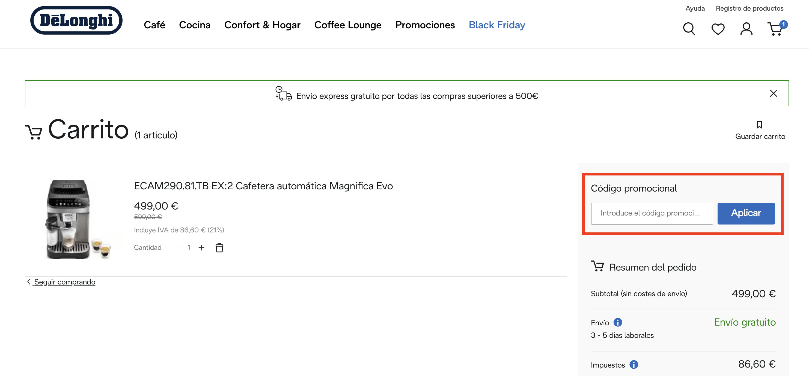Click the delivery truck icon in banner

(x=283, y=93)
